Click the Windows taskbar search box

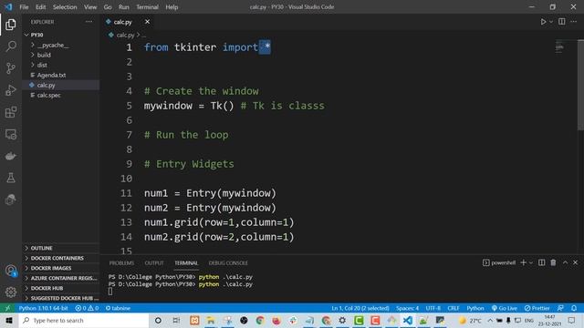(x=84, y=320)
